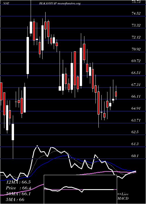Click the NSE exchange label
Image resolution: width=146 pixels, height=204 pixels.
coord(6,3)
